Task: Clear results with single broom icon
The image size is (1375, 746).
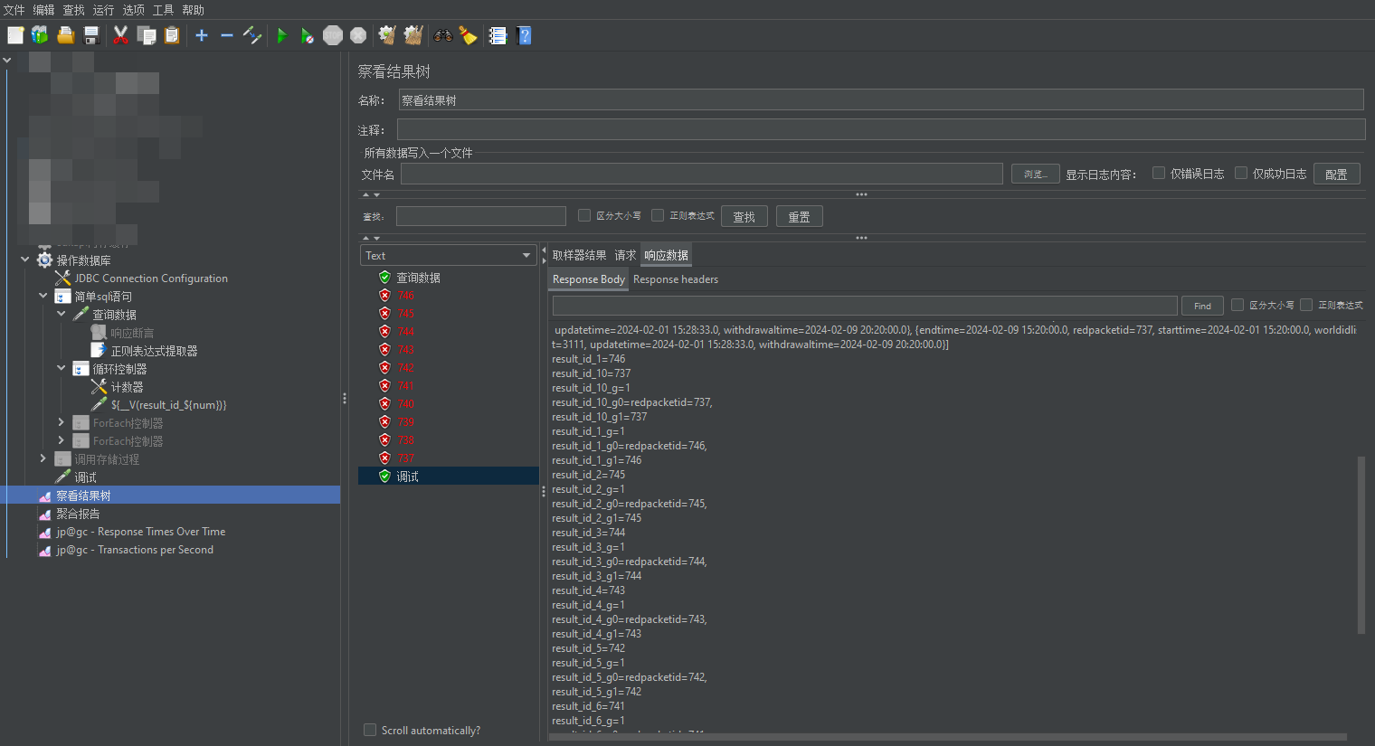Action: [387, 35]
